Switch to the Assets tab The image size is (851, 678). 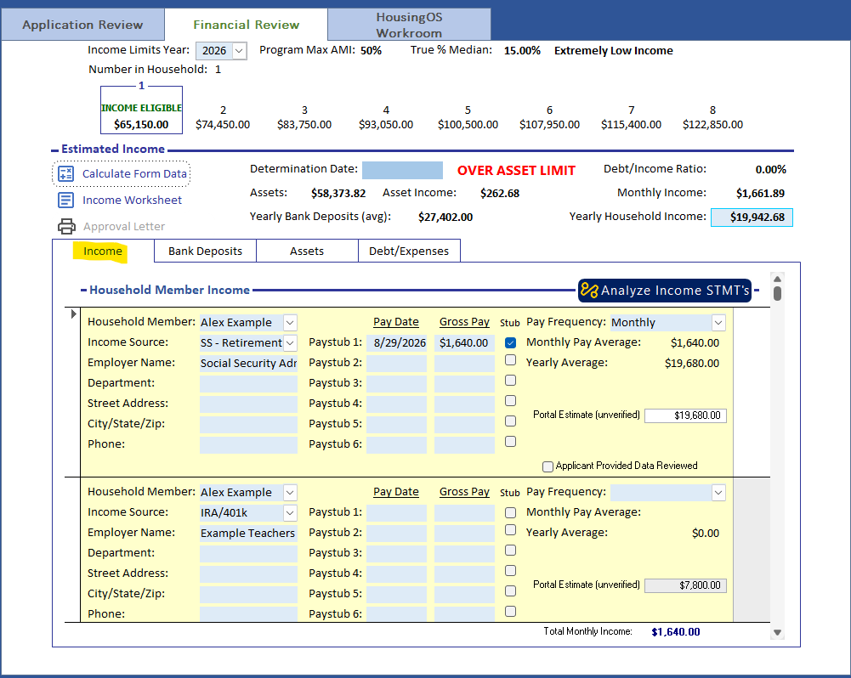pos(307,251)
